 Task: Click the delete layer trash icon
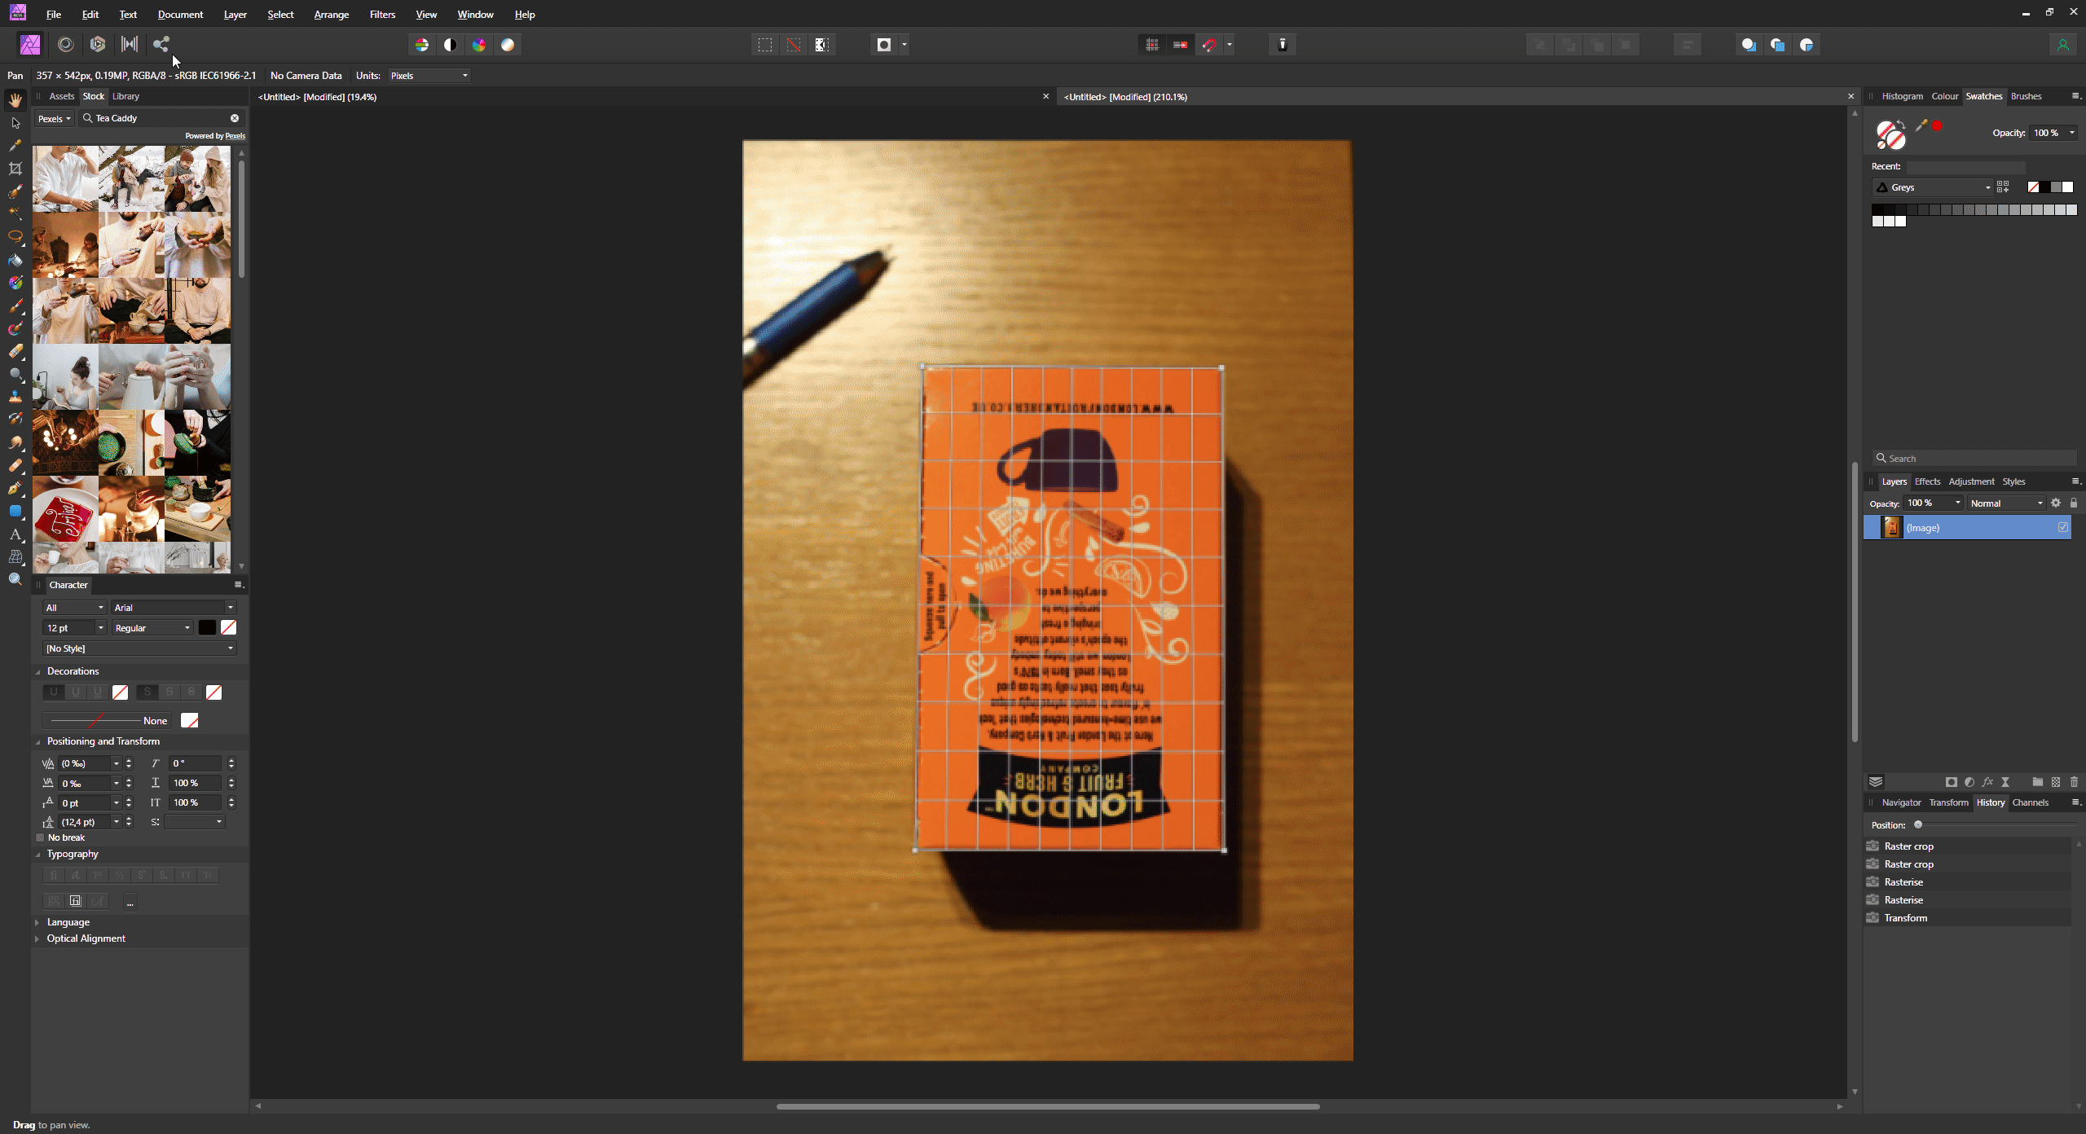(2074, 782)
